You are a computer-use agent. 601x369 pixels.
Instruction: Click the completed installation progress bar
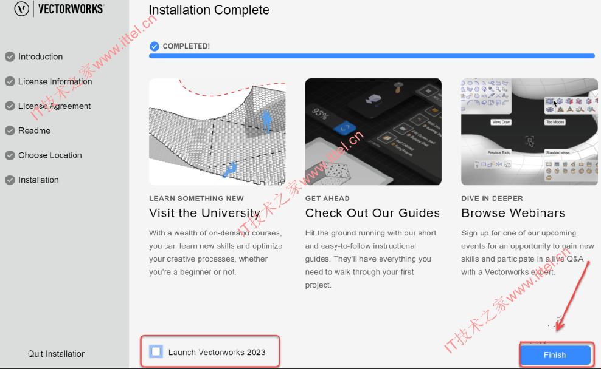pos(372,56)
